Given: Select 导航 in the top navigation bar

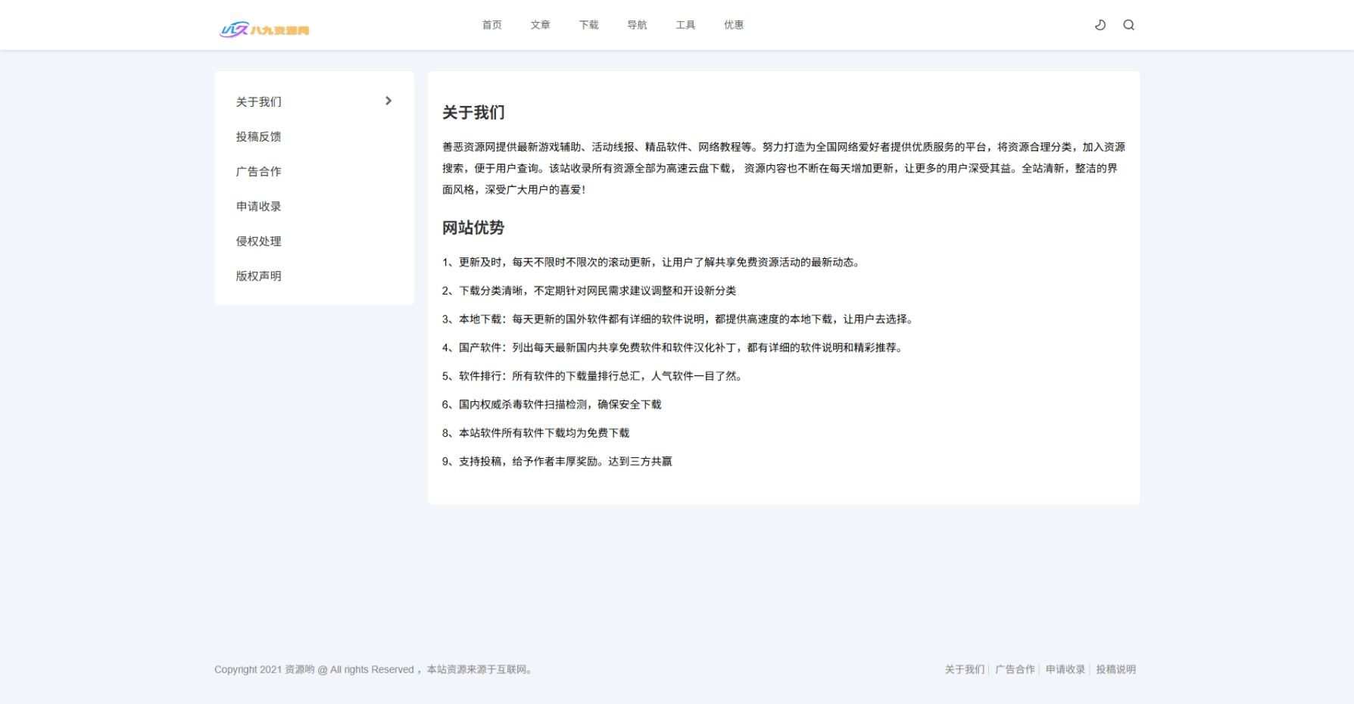Looking at the screenshot, I should pos(637,25).
